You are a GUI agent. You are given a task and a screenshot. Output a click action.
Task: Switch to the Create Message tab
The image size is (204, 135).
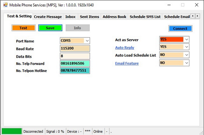[x=48, y=17]
